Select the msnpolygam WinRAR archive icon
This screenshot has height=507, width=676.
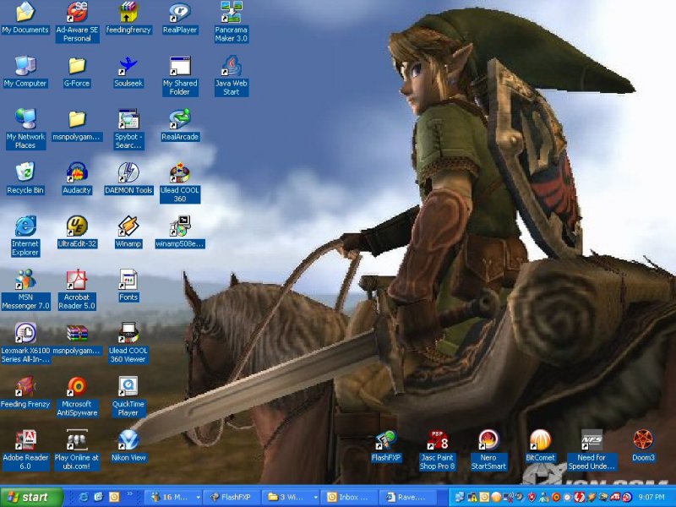(77, 339)
